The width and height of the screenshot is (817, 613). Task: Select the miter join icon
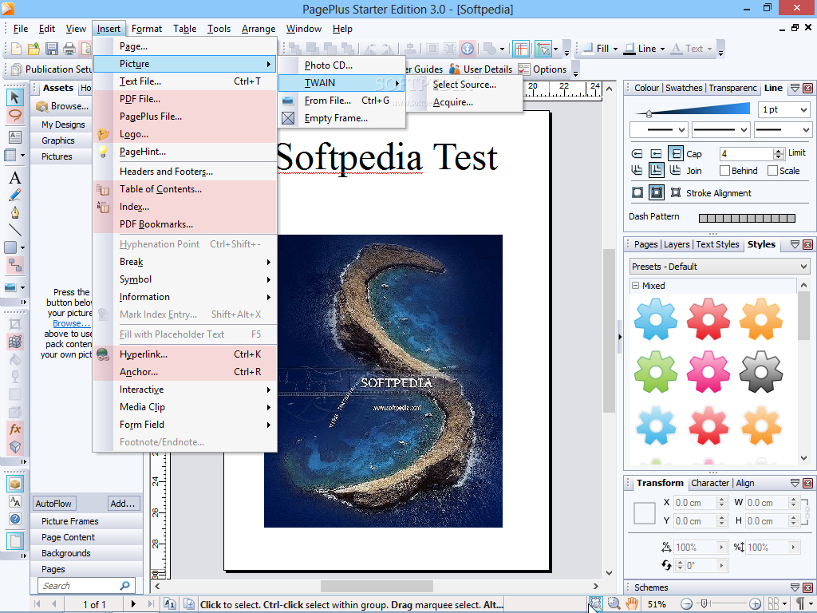656,171
